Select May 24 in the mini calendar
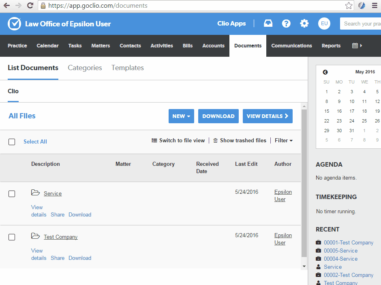The width and height of the screenshot is (381, 285). (x=351, y=121)
